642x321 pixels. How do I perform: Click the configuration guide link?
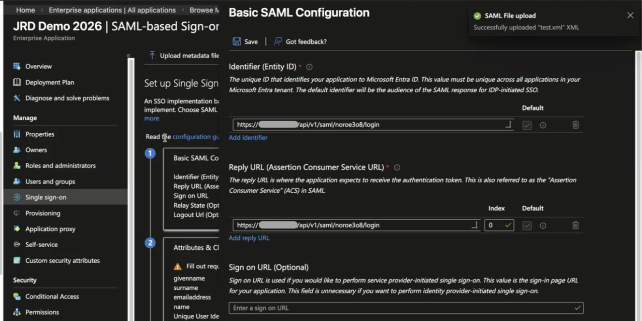click(196, 137)
